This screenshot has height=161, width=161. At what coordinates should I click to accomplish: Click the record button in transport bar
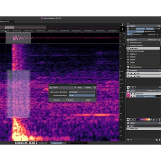[x=35, y=143]
